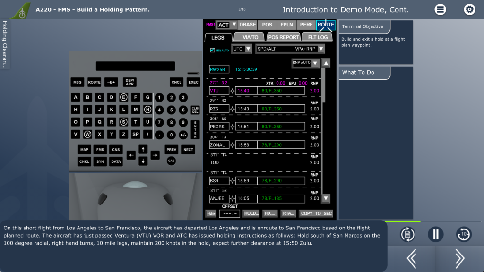Click the PEGRS waypoint field
484x272 pixels.
[x=219, y=127]
